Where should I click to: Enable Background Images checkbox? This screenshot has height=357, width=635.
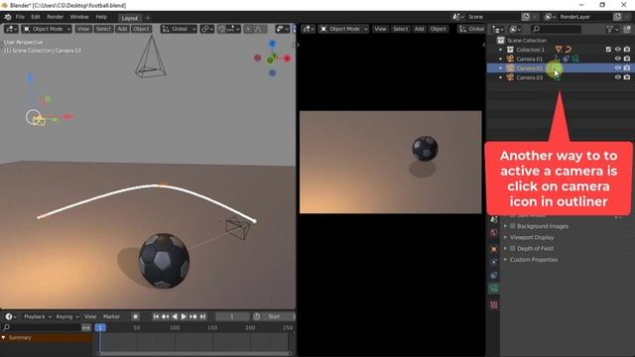tap(513, 226)
